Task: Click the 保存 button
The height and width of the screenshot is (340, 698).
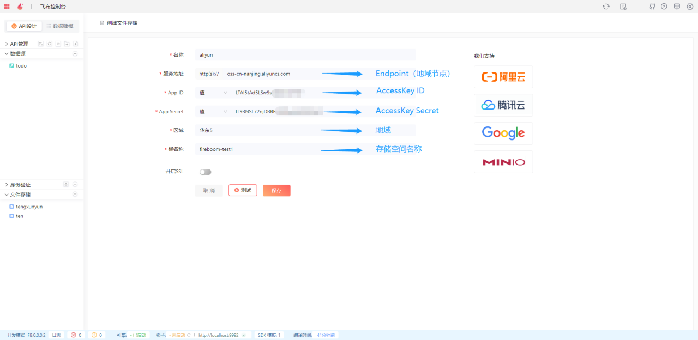Action: pyautogui.click(x=276, y=191)
